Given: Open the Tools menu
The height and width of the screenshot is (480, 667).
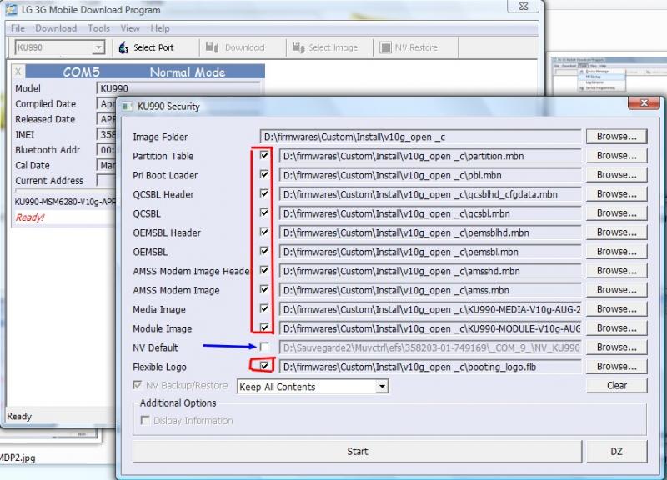Looking at the screenshot, I should click(98, 28).
